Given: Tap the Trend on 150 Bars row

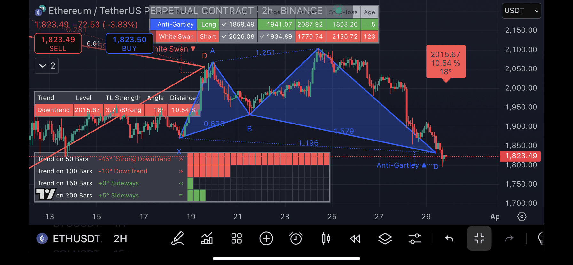Looking at the screenshot, I should [x=182, y=183].
